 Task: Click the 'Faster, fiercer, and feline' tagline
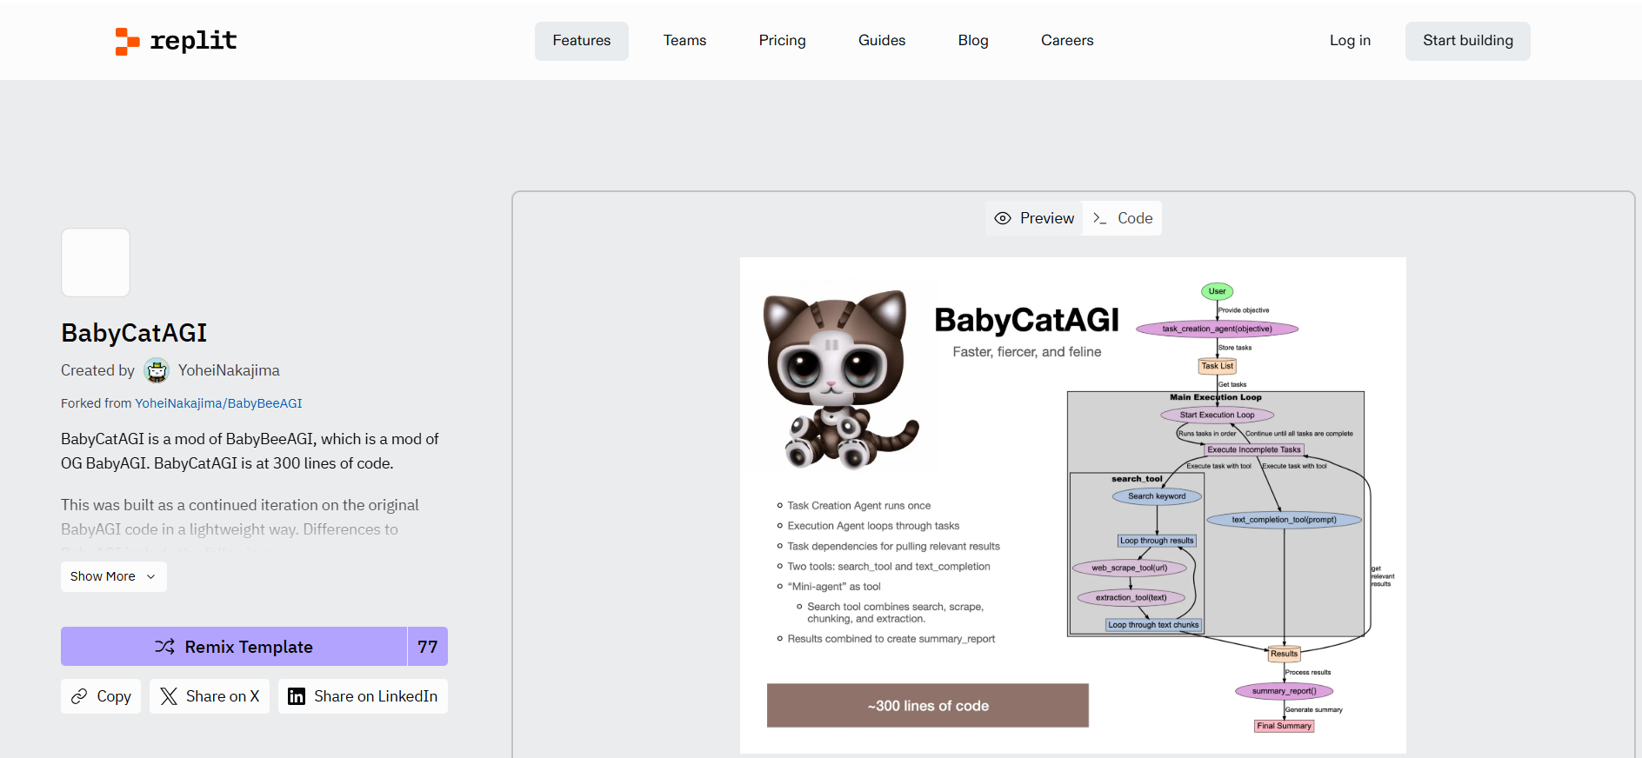click(1027, 352)
